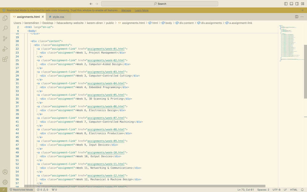Select div.content in breadcrumb
This screenshot has width=307, height=192.
click(x=186, y=23)
